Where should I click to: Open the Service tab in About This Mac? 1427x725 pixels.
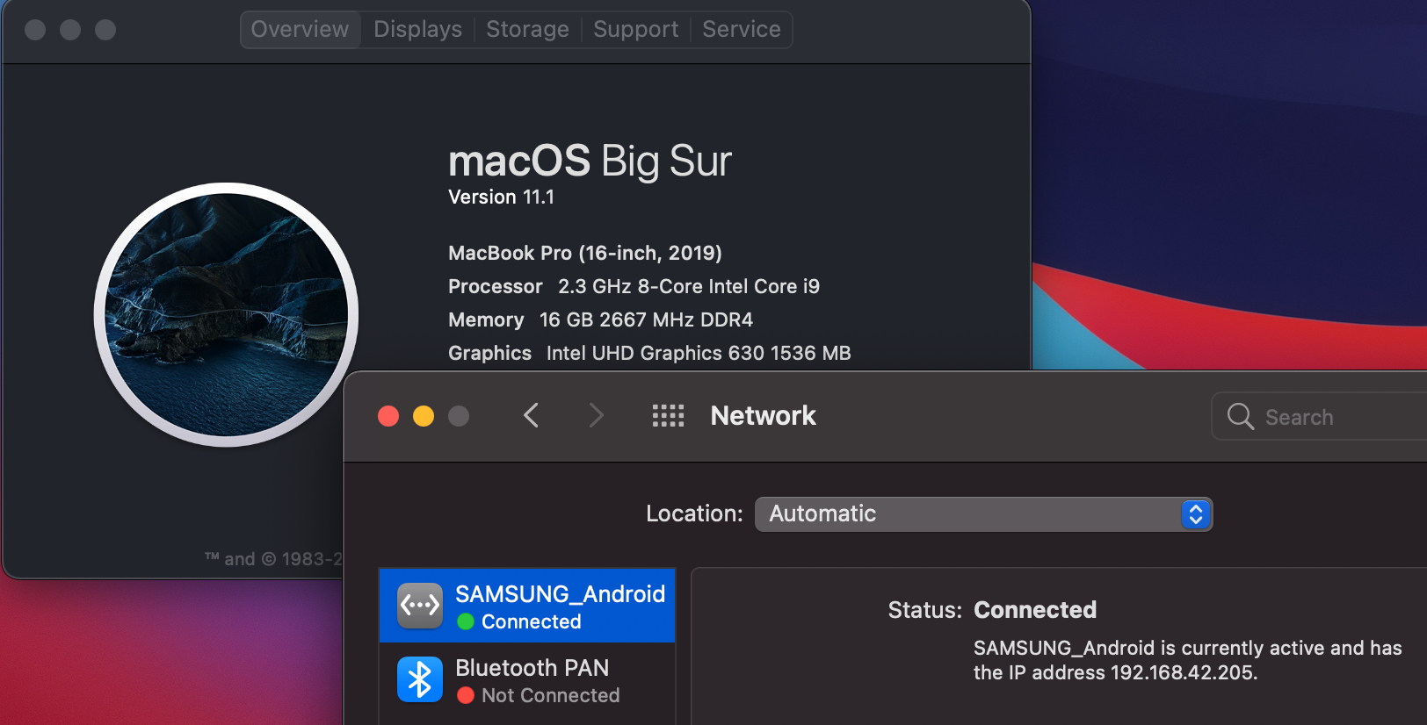[741, 29]
